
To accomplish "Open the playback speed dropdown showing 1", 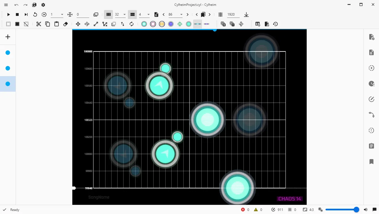I will click(62, 14).
